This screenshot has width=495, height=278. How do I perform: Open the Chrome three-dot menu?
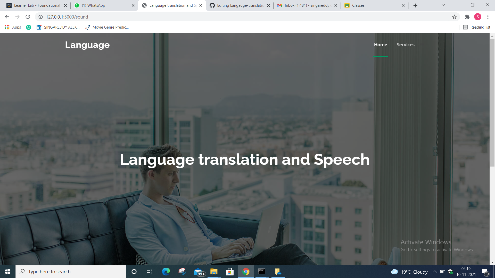click(x=488, y=17)
